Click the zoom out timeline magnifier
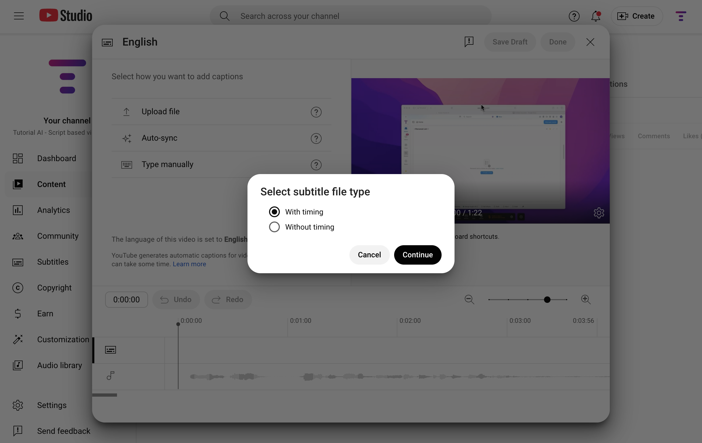The height and width of the screenshot is (443, 702). (469, 300)
